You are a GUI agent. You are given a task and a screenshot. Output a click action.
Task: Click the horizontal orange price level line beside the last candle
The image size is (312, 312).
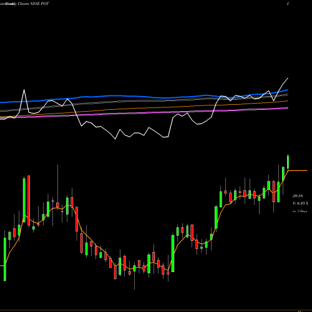pyautogui.click(x=298, y=170)
